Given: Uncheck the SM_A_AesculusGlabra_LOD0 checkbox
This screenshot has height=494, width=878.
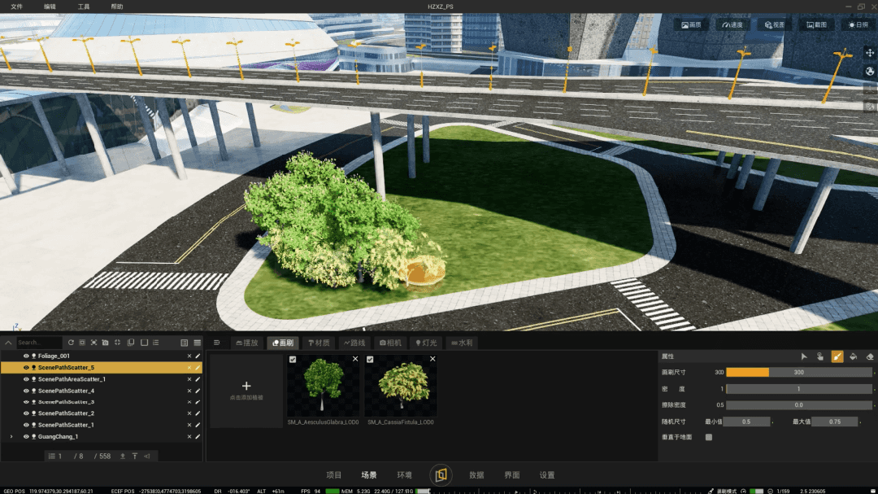Looking at the screenshot, I should [x=293, y=360].
